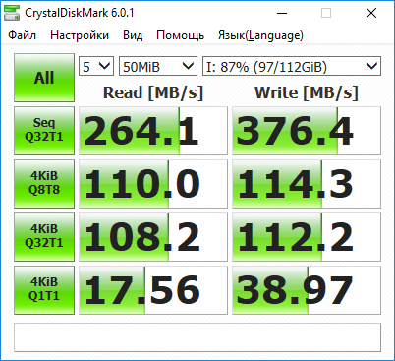
Task: Open the Файл menu
Action: click(22, 35)
